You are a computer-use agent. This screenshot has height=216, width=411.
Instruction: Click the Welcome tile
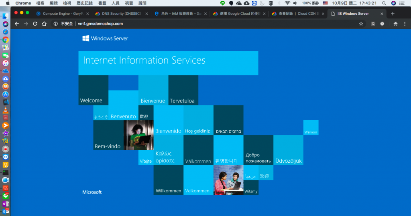coord(93,90)
